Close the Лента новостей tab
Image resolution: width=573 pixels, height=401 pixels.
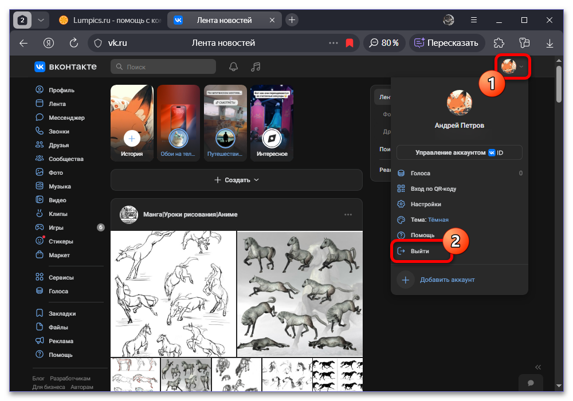pos(272,20)
